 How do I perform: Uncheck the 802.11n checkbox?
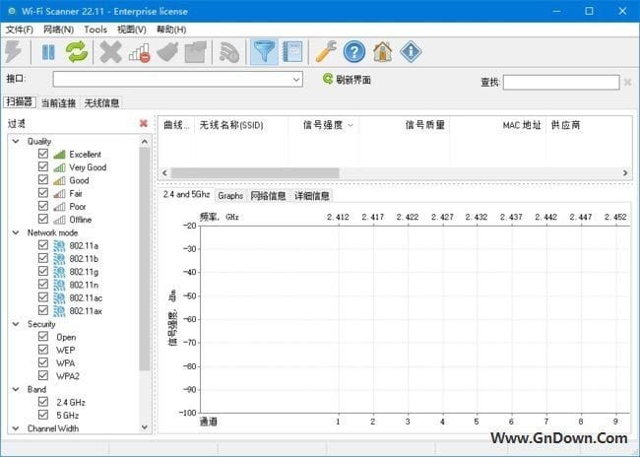(x=43, y=285)
